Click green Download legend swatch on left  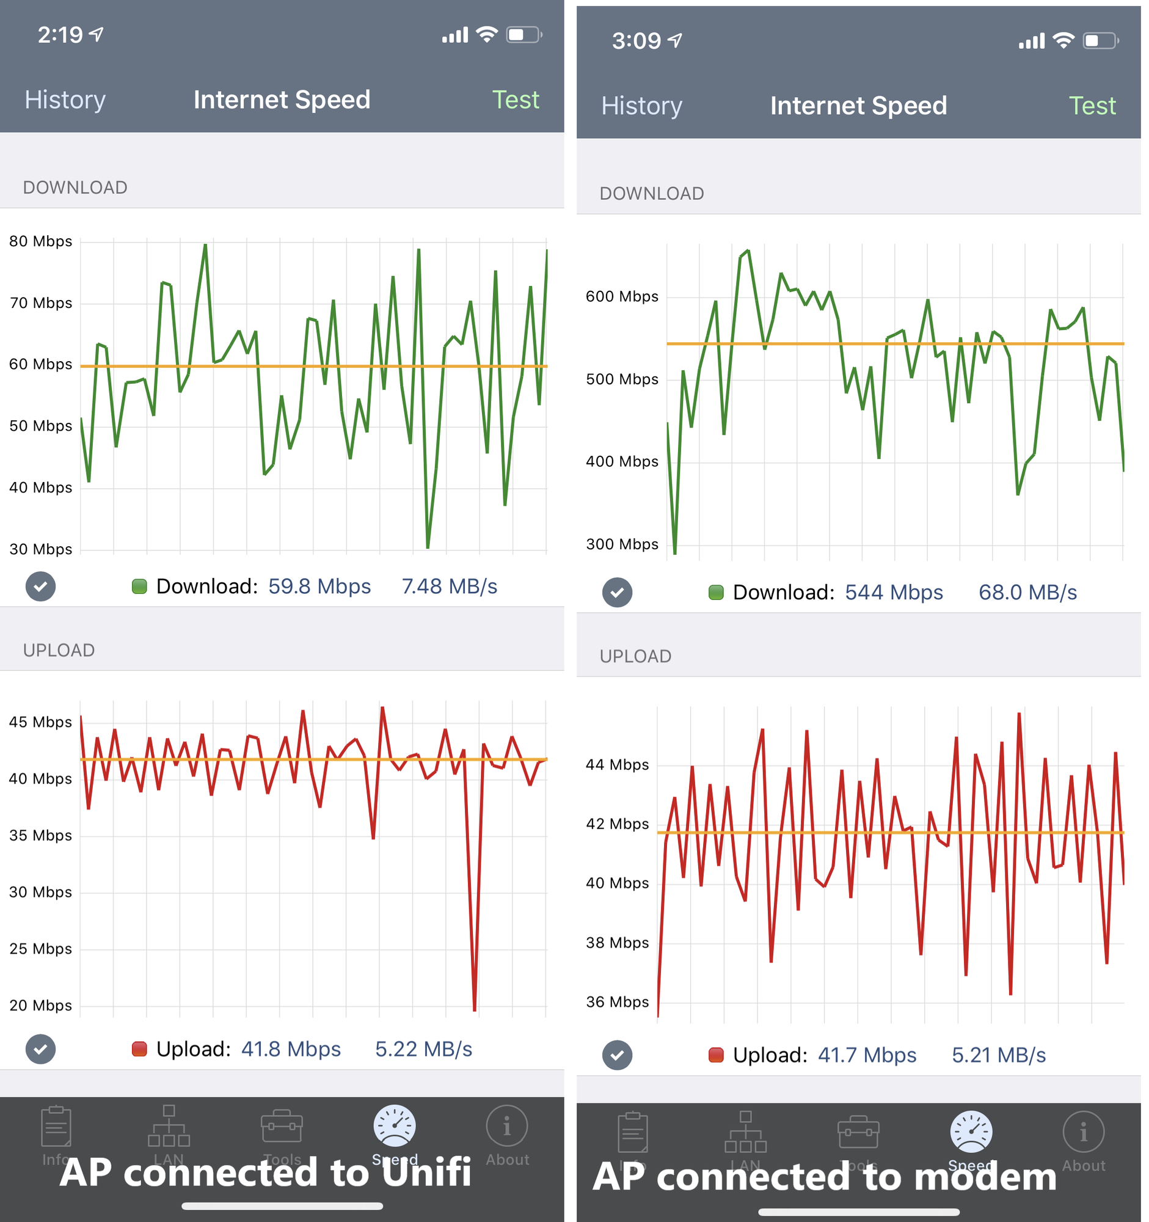pyautogui.click(x=139, y=587)
